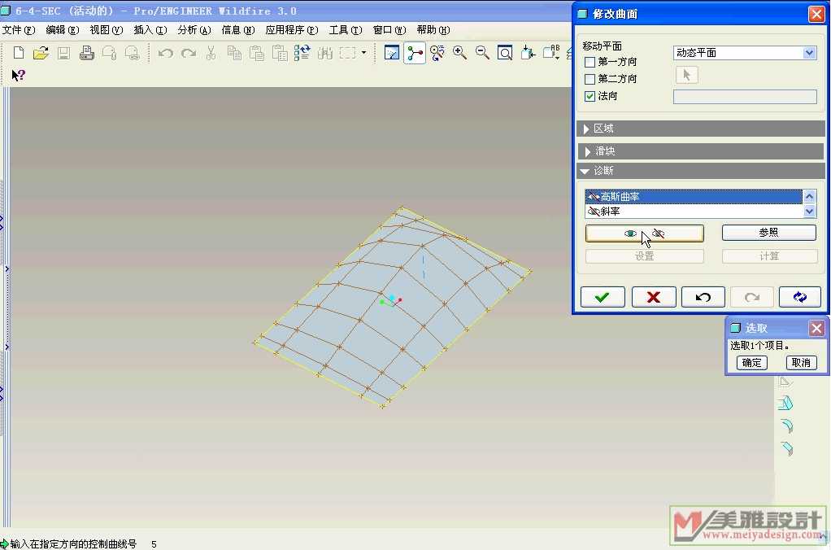Screen dimensions: 831x550
Task: Click the Print icon
Action: 86,53
